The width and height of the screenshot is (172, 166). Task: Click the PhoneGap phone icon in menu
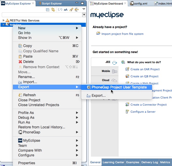(x=20, y=132)
